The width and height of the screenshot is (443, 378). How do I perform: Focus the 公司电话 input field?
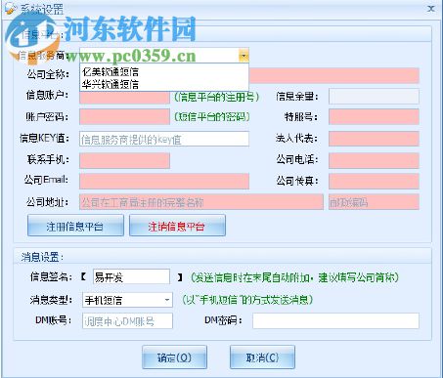[x=374, y=160]
